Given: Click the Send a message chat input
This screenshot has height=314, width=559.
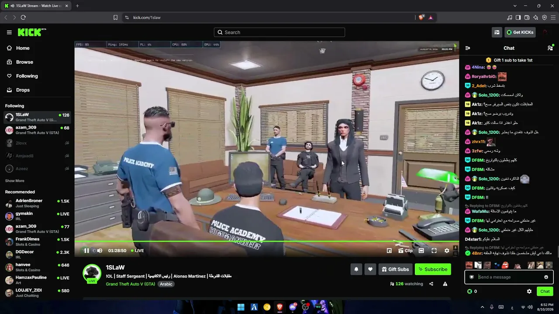Looking at the screenshot, I should (509, 277).
